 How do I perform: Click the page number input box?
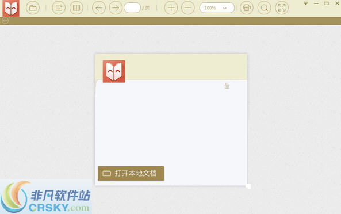pos(132,8)
